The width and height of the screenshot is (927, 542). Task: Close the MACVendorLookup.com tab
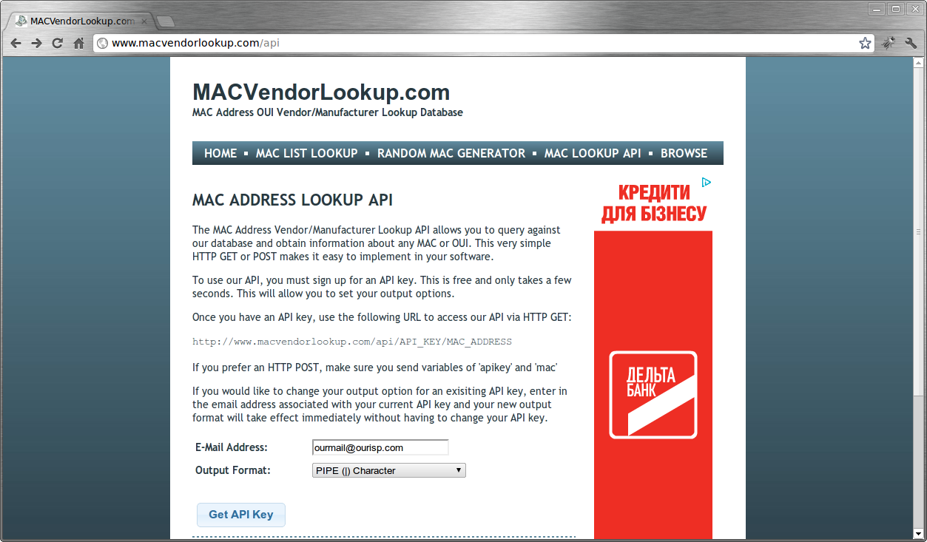pyautogui.click(x=144, y=21)
